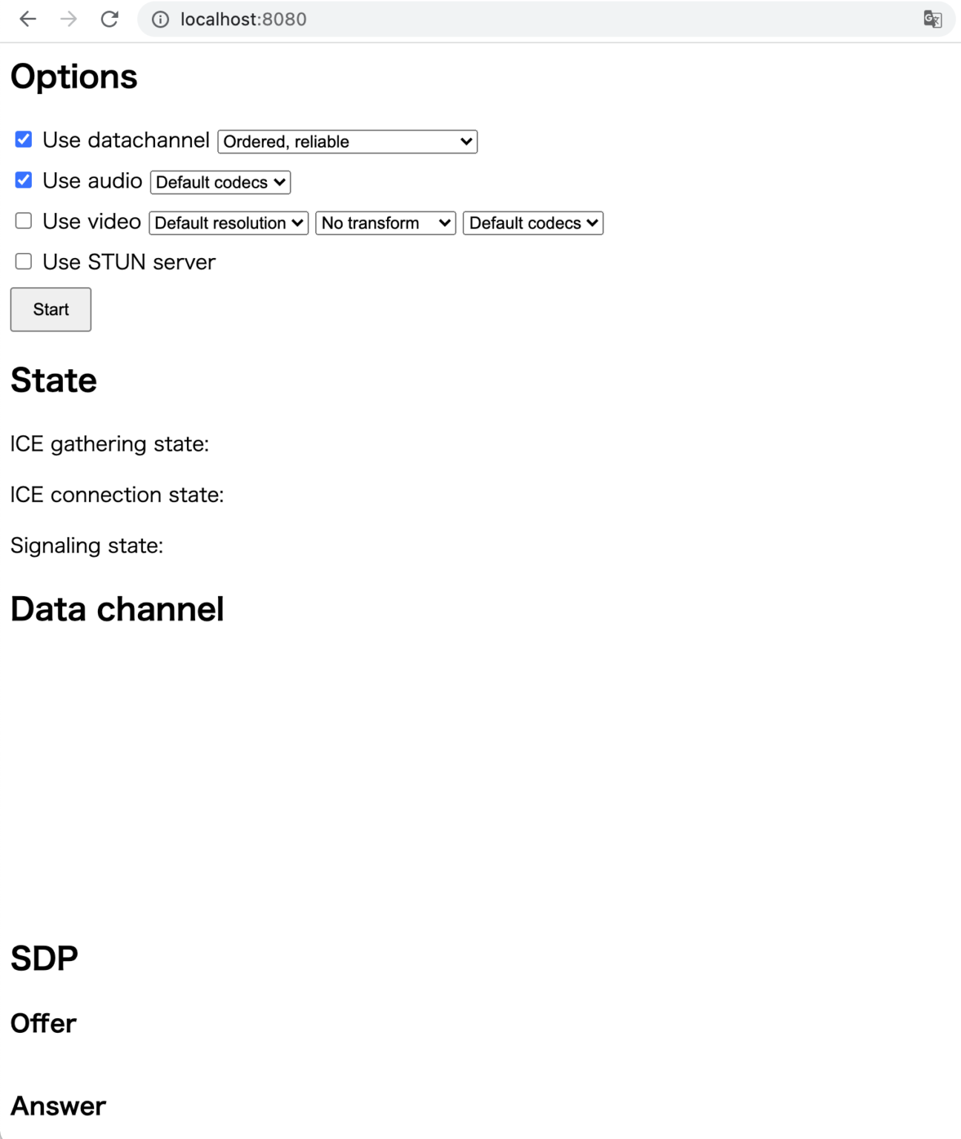Click the site info icon in address bar

(160, 19)
